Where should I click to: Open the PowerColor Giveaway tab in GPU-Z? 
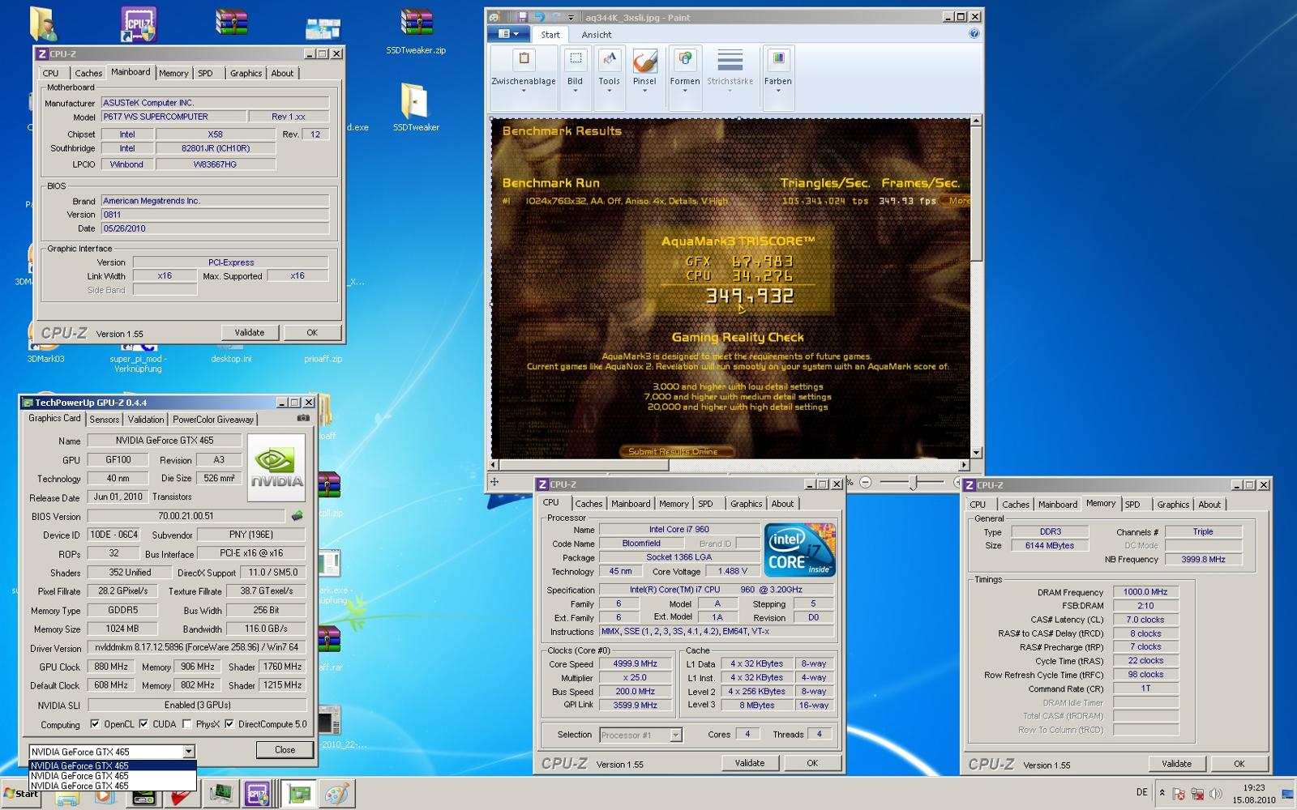[213, 419]
